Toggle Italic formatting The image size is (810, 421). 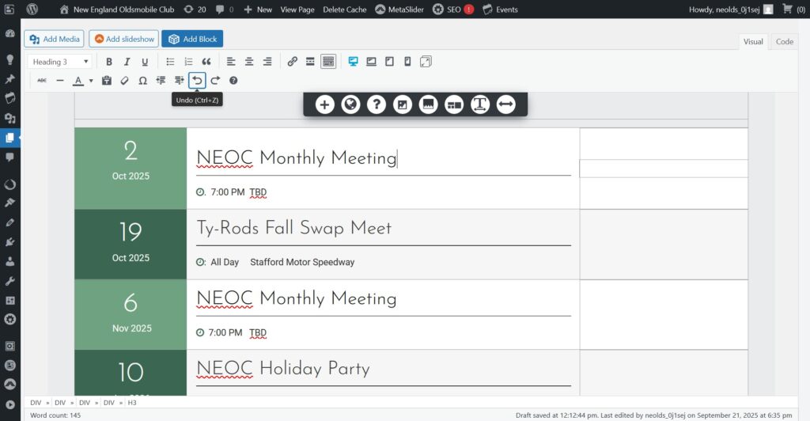127,62
